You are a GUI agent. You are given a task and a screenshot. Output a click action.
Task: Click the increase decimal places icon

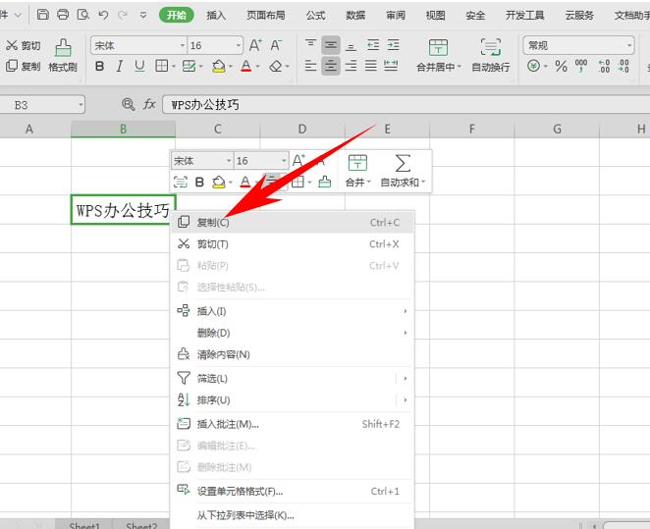point(604,66)
